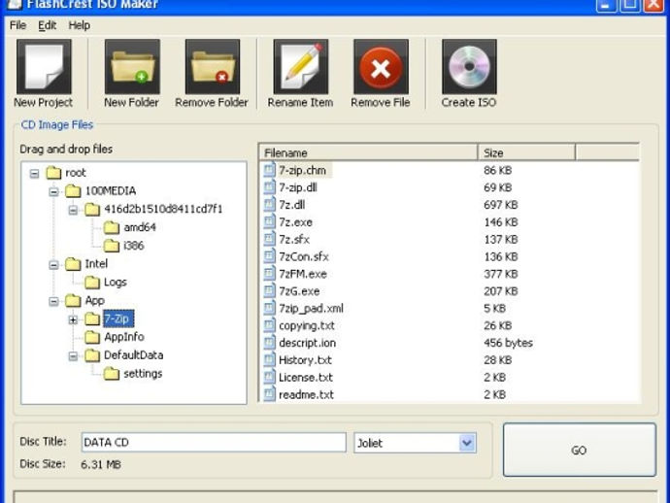This screenshot has width=670, height=503.
Task: Click the AppInfo folder icon
Action: coord(92,337)
